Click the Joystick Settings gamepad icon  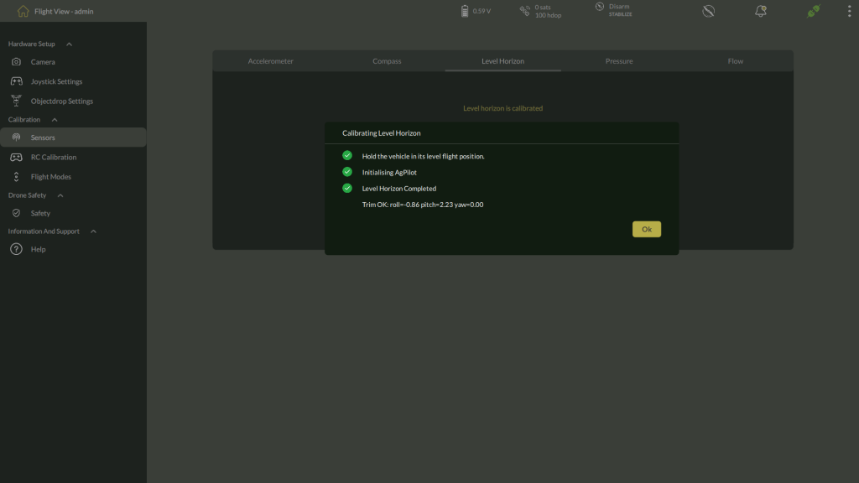tap(17, 81)
